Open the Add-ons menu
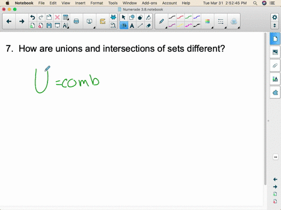 coord(149,3)
